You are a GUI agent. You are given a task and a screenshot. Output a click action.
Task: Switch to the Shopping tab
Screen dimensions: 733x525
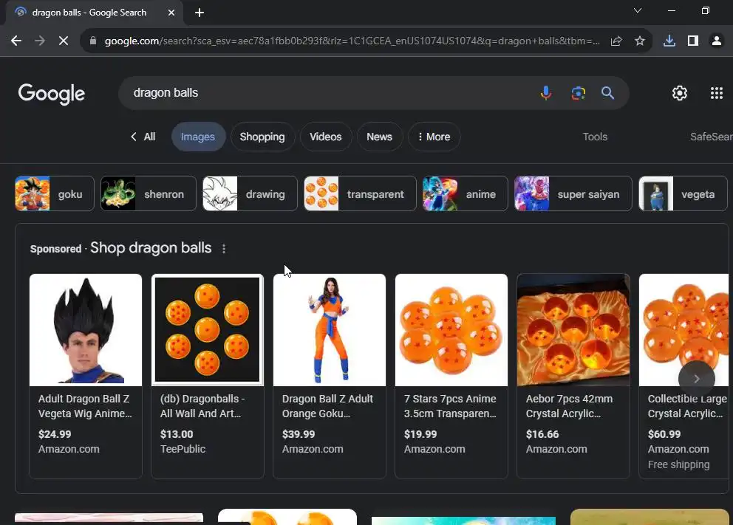(x=262, y=137)
